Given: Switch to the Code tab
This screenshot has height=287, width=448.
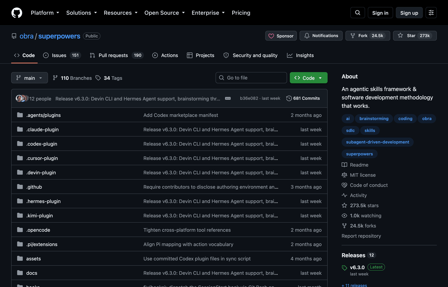Looking at the screenshot, I should point(24,55).
